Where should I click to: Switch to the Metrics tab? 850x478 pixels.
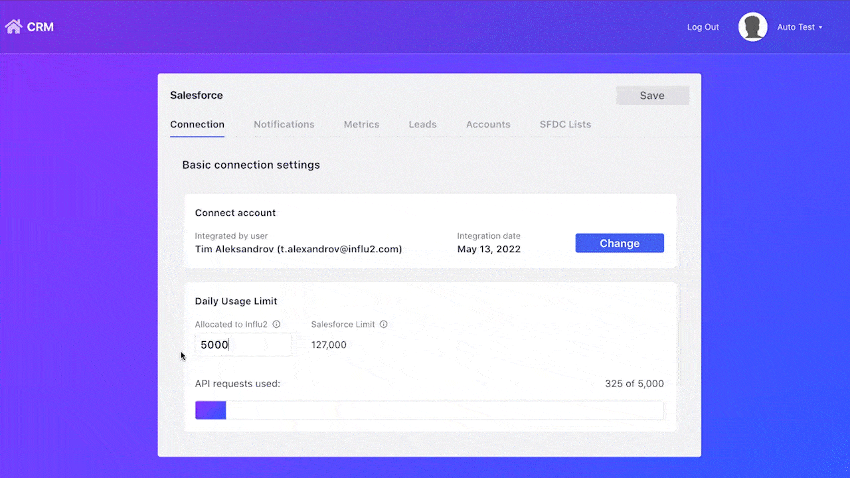pyautogui.click(x=361, y=124)
